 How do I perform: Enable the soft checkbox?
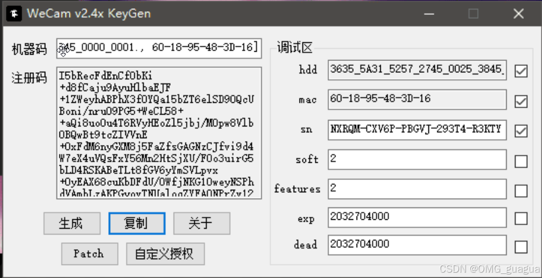pos(521,161)
